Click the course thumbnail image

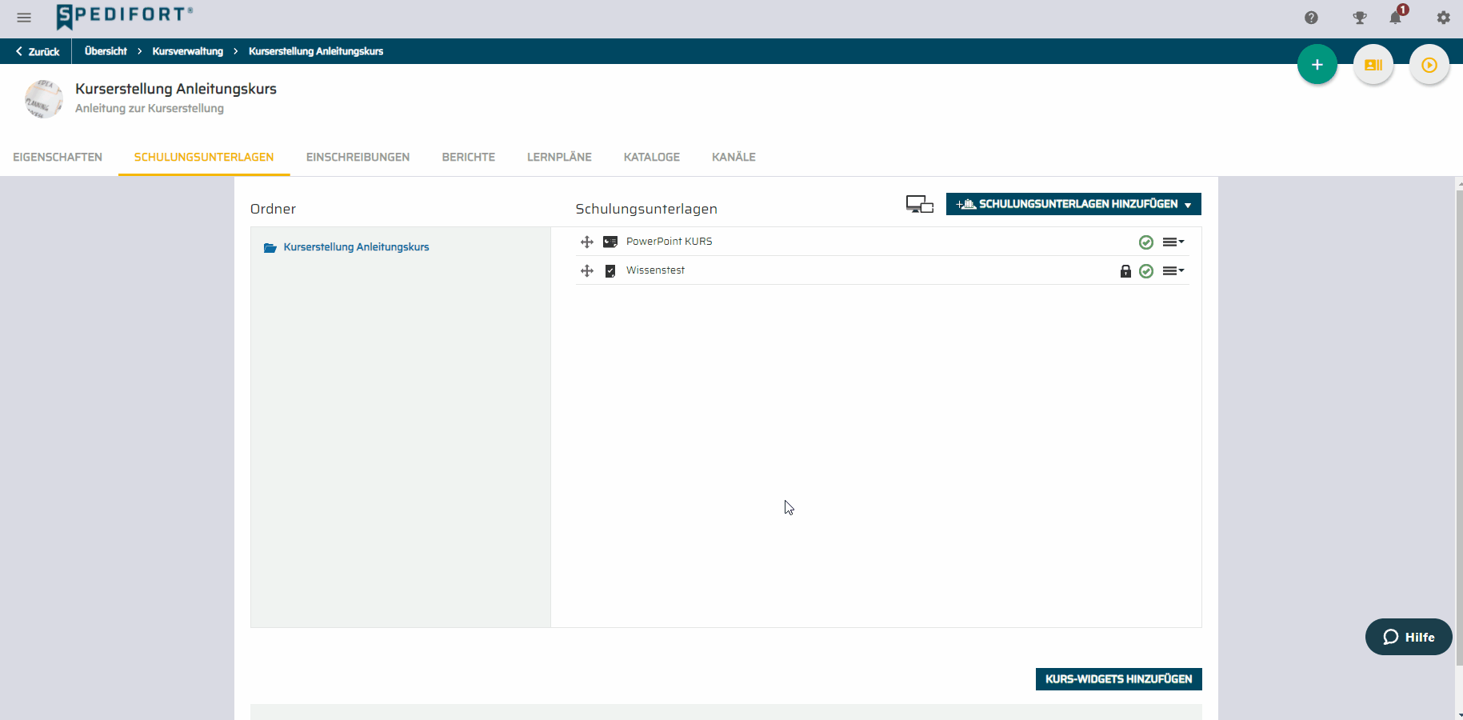click(x=44, y=99)
